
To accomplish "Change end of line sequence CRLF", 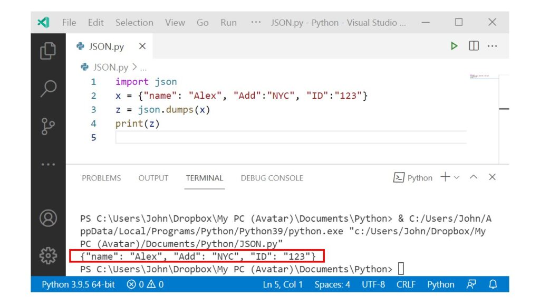I will coord(406,284).
